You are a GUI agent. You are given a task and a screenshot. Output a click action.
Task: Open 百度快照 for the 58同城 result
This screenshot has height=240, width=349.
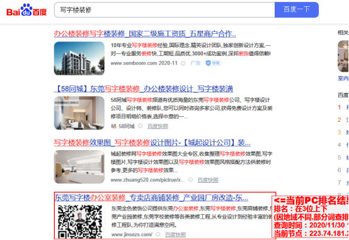[158, 126]
